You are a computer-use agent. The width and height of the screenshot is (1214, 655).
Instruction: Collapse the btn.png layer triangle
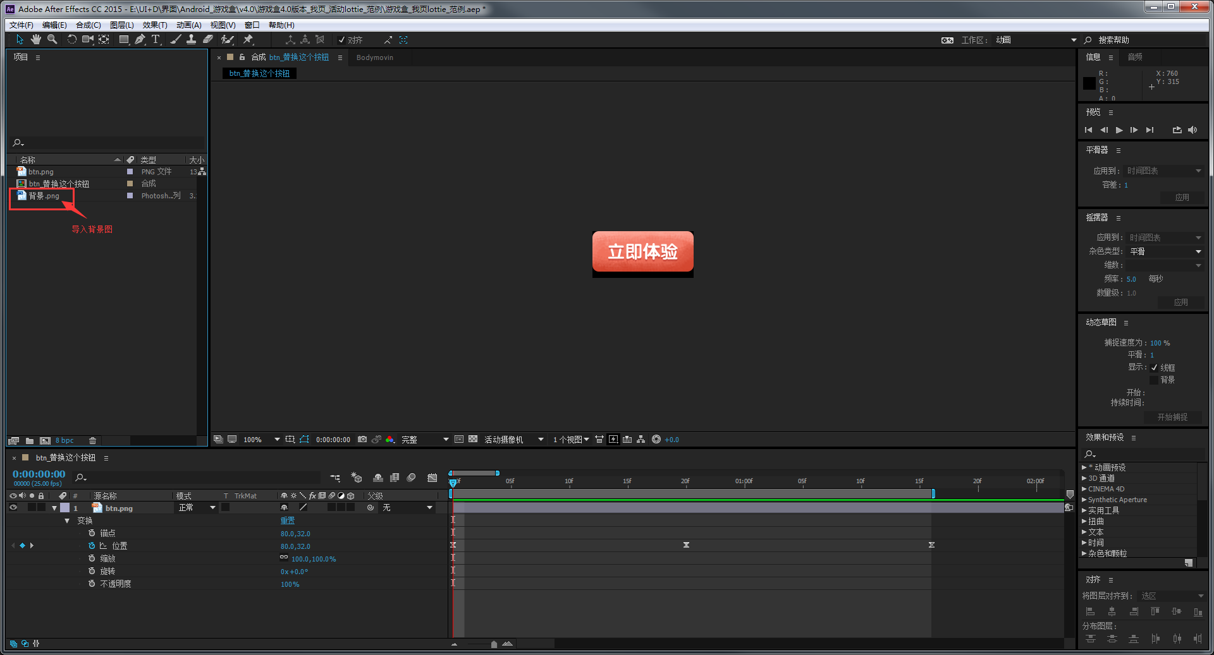point(54,508)
